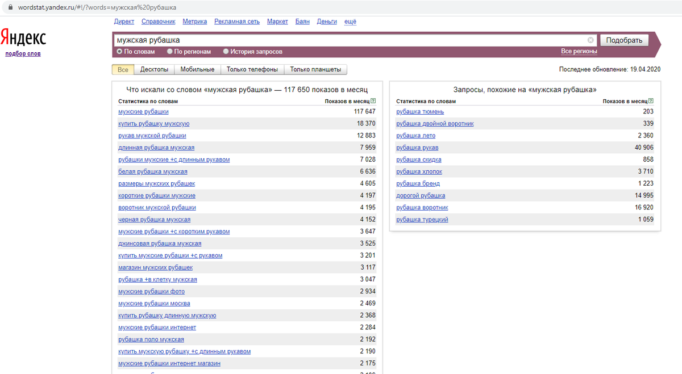Open мужские рубашки москва query link
682x374 pixels.
[x=154, y=304]
